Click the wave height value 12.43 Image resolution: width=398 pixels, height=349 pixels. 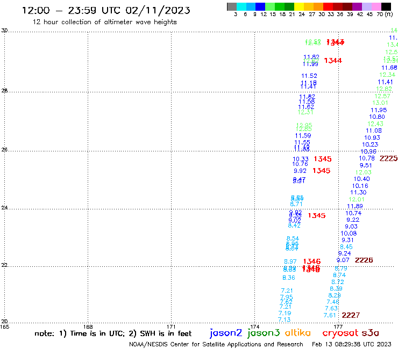(x=375, y=123)
